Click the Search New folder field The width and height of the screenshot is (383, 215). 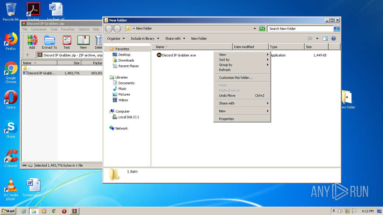[x=300, y=29]
